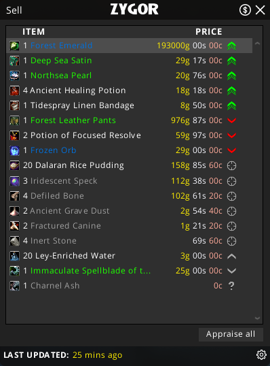Click the Inert Stone target icon
270x366 pixels.
coord(231,241)
